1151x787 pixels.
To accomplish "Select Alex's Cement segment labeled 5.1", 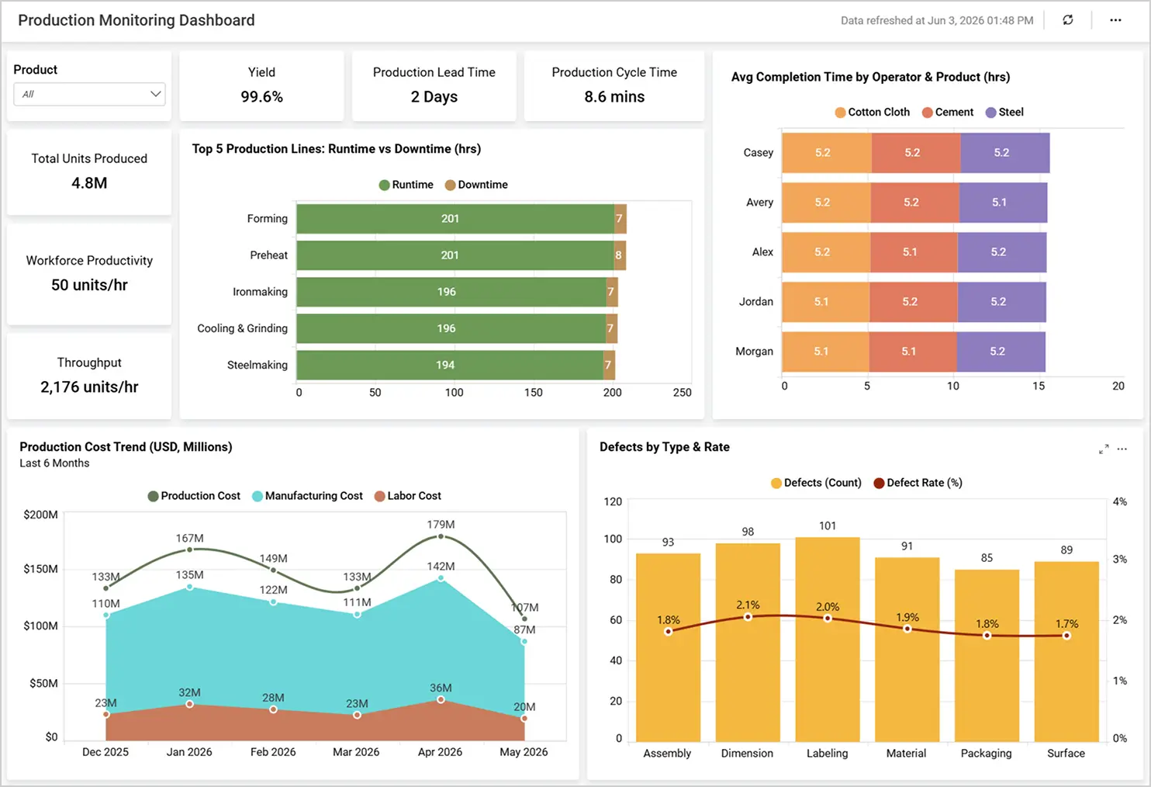I will [x=914, y=252].
